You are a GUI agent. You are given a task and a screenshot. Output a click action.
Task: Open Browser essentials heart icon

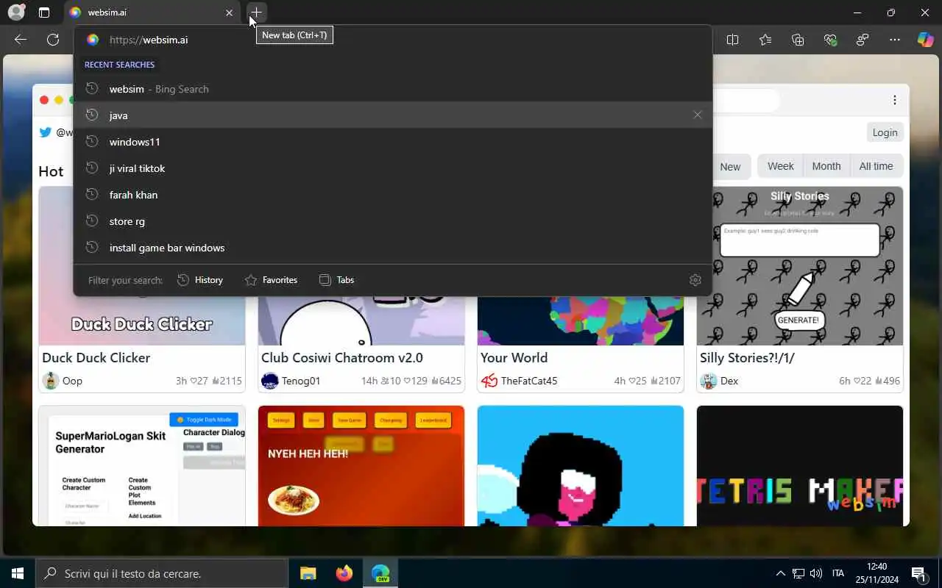click(830, 40)
